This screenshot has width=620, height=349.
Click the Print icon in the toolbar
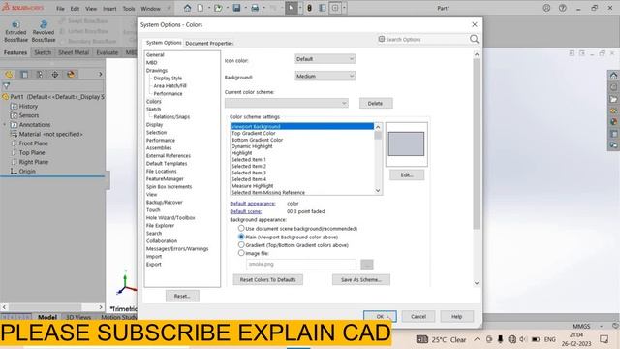click(255, 8)
